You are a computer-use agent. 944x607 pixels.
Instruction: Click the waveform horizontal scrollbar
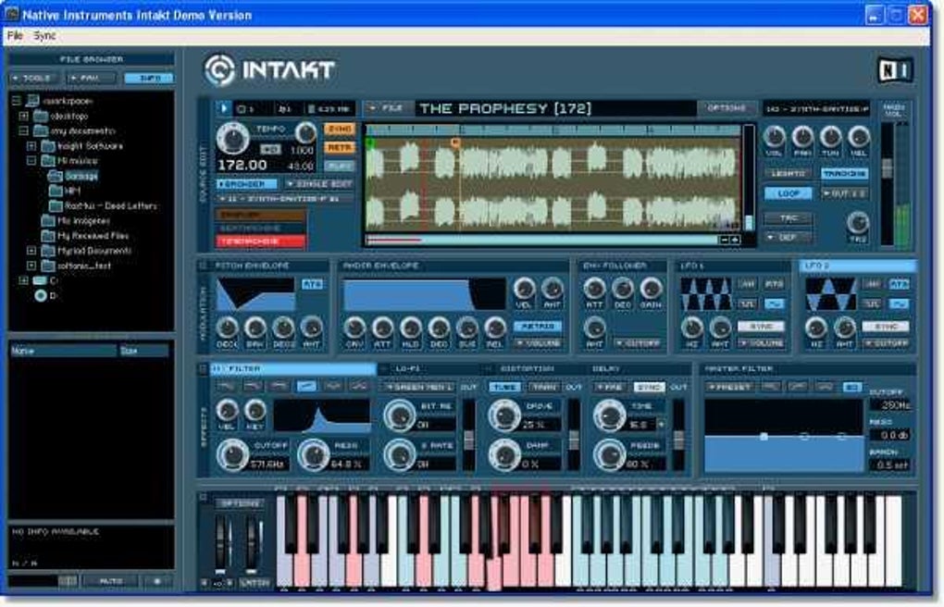[543, 241]
